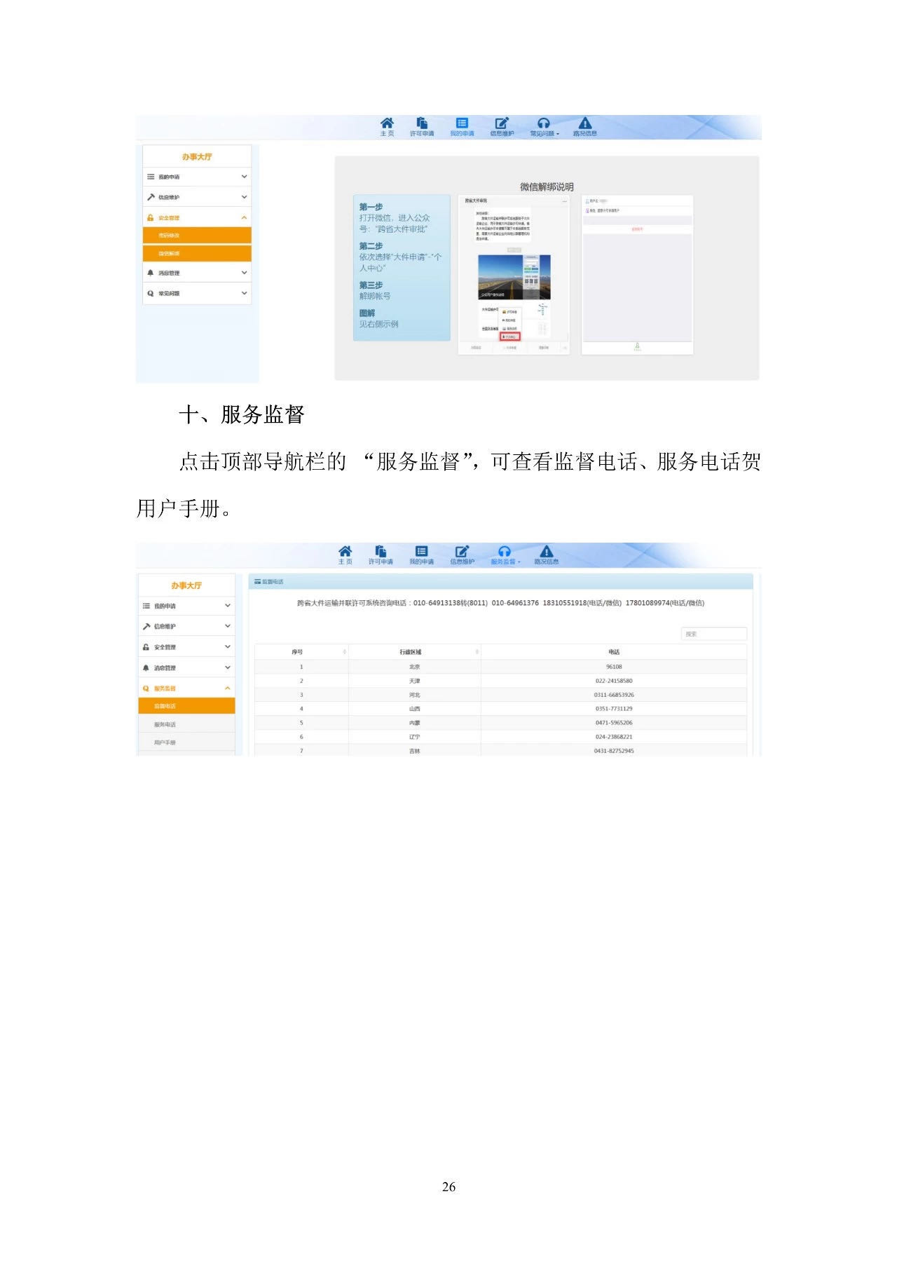Click the 天津 table cell
Viewport: 897px width, 1269px height.
(415, 681)
